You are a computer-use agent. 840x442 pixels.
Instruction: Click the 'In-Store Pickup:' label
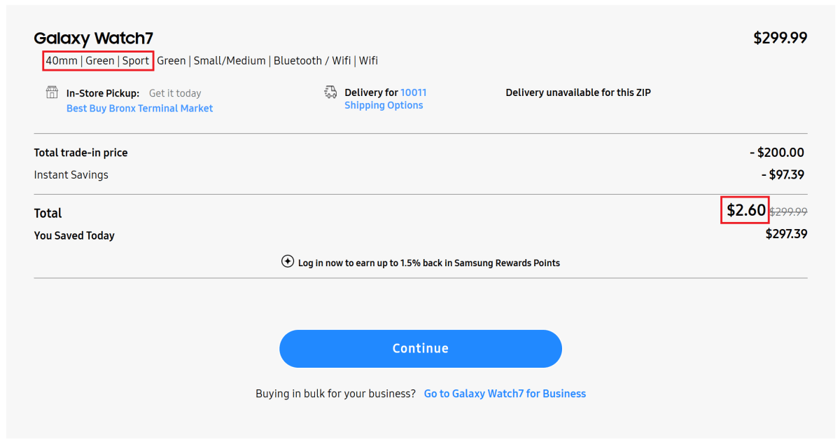pyautogui.click(x=103, y=93)
